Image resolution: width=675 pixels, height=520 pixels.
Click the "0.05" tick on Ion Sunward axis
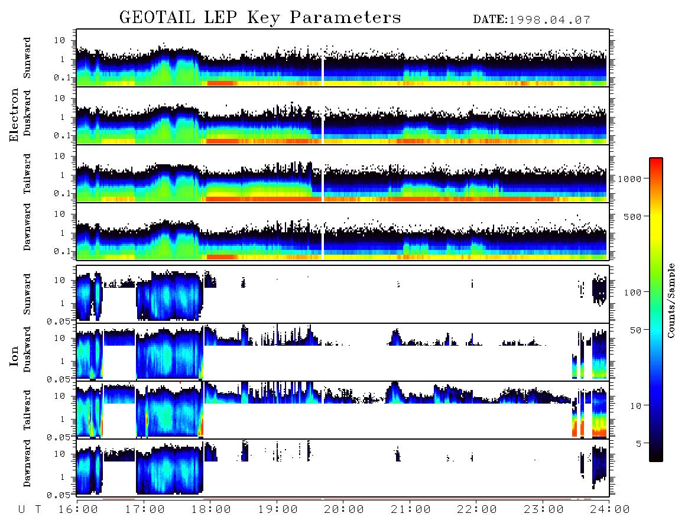point(59,321)
